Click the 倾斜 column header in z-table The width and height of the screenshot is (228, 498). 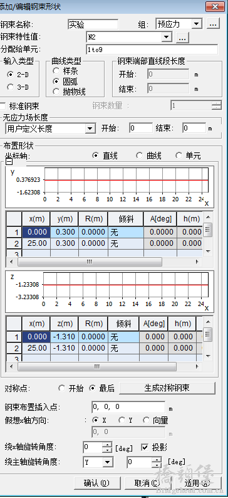pyautogui.click(x=123, y=324)
